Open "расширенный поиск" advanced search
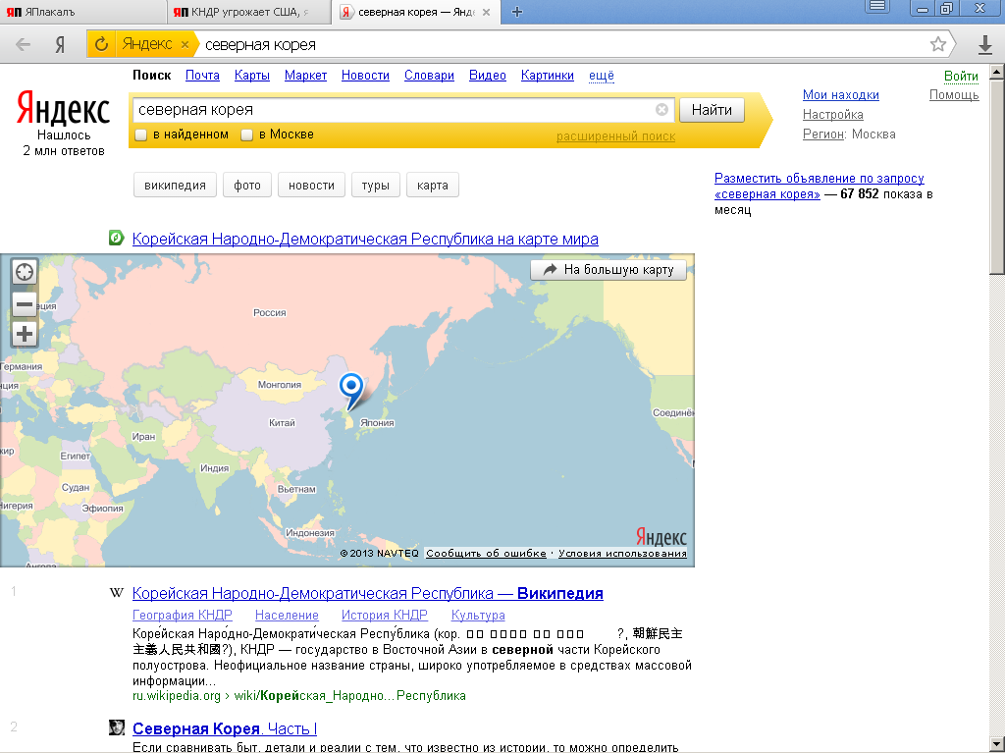 point(615,136)
